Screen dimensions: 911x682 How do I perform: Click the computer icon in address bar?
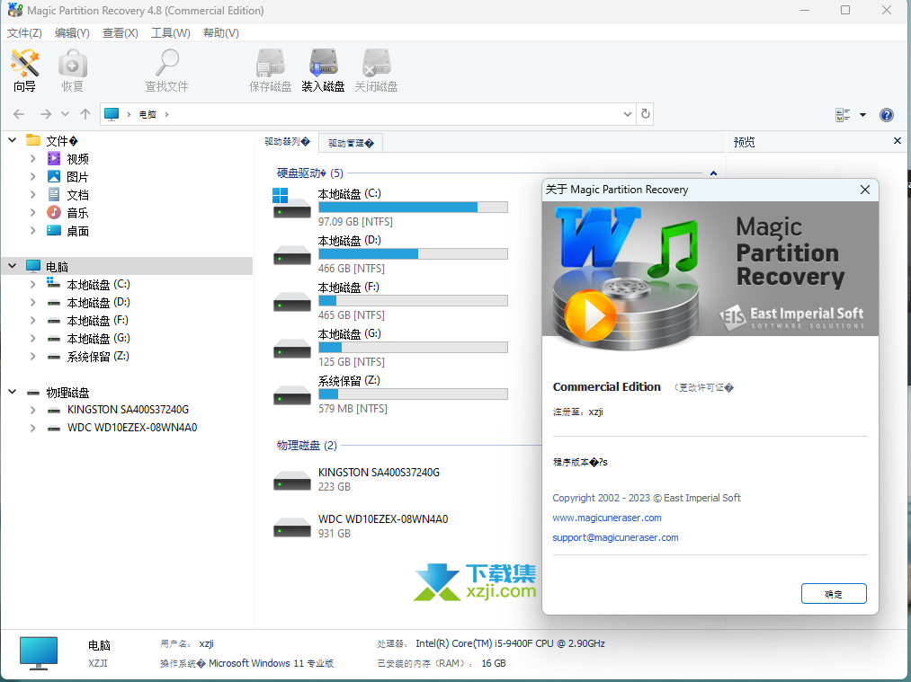[112, 114]
